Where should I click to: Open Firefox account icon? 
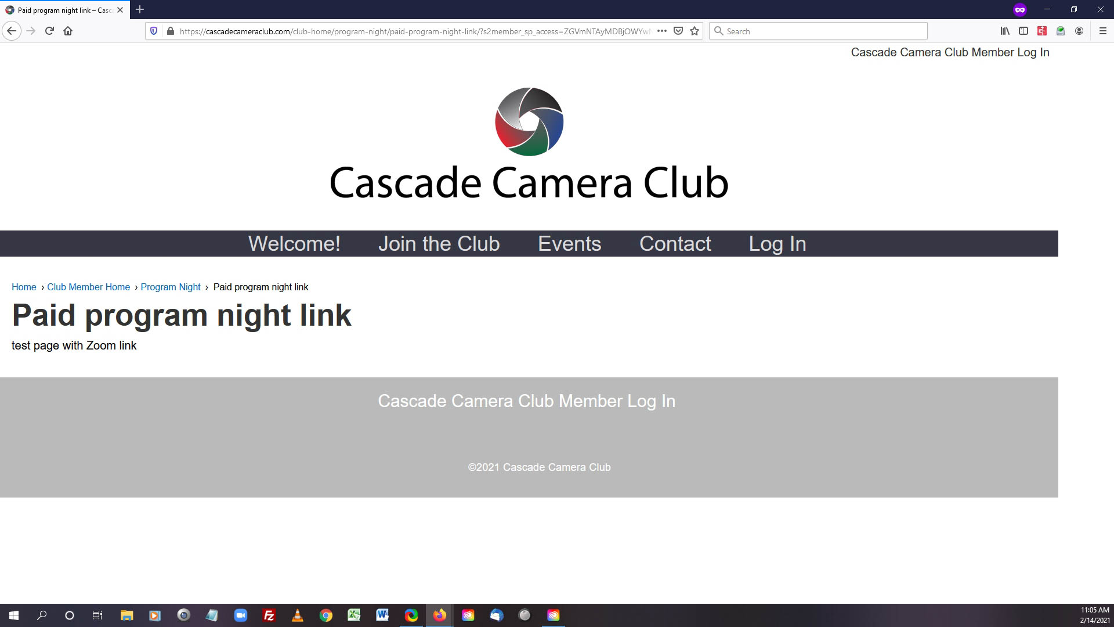(x=1079, y=31)
